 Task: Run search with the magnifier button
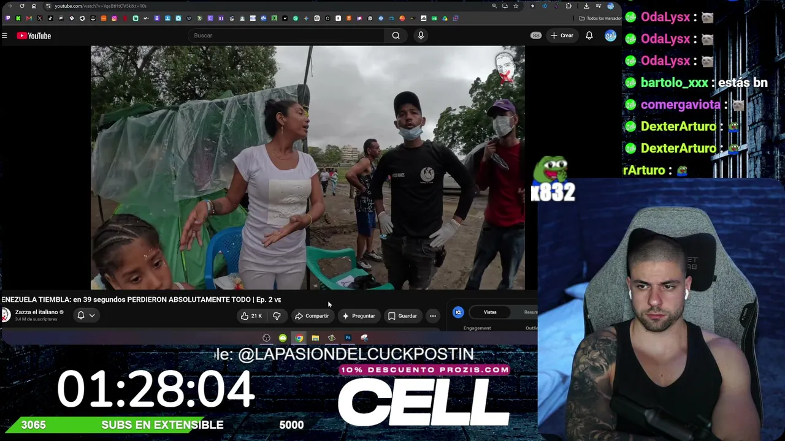(x=396, y=36)
